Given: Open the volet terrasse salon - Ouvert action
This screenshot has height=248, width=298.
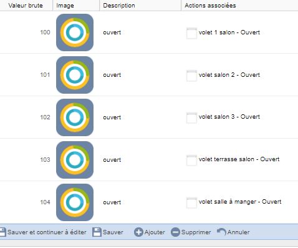Looking at the screenshot, I should point(239,159).
